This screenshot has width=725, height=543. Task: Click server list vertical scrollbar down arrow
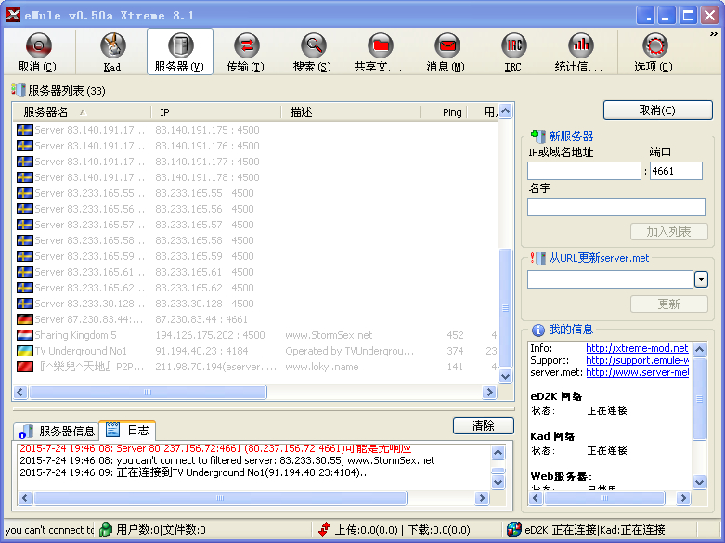click(505, 377)
